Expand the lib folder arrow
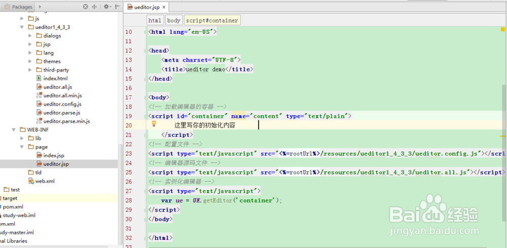 click(x=22, y=138)
